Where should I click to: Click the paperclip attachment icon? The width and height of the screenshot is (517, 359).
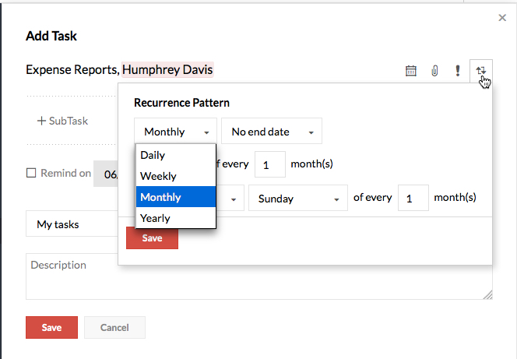(x=434, y=71)
